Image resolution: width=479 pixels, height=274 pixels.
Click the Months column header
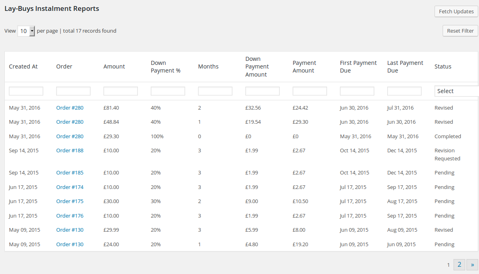(x=208, y=66)
